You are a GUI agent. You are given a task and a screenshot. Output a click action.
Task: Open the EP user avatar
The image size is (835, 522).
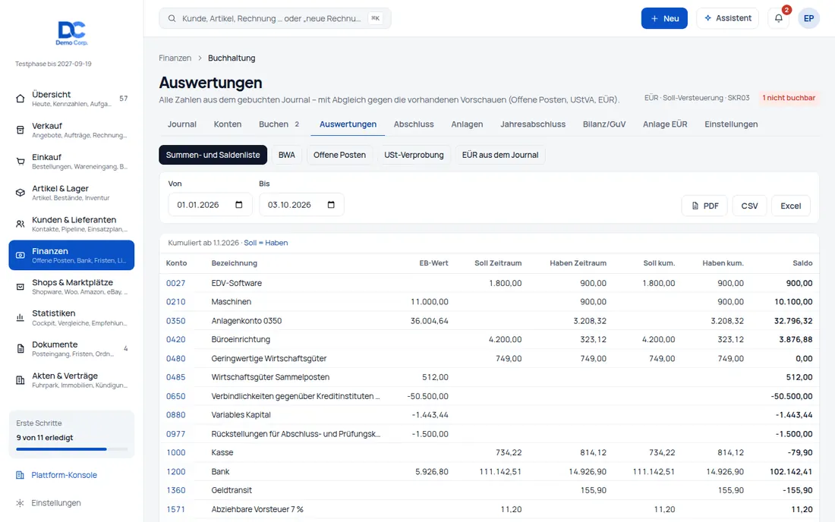coord(808,18)
